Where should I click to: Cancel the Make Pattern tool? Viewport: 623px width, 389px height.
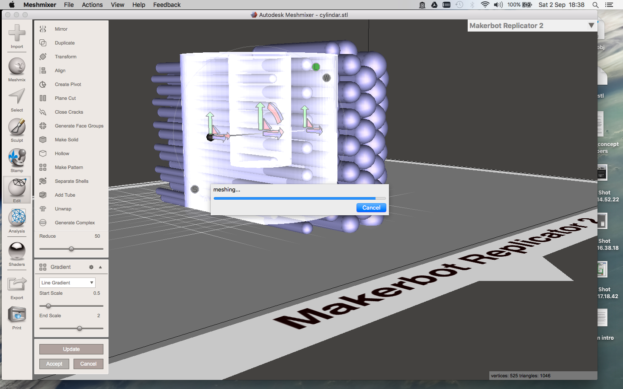point(88,364)
